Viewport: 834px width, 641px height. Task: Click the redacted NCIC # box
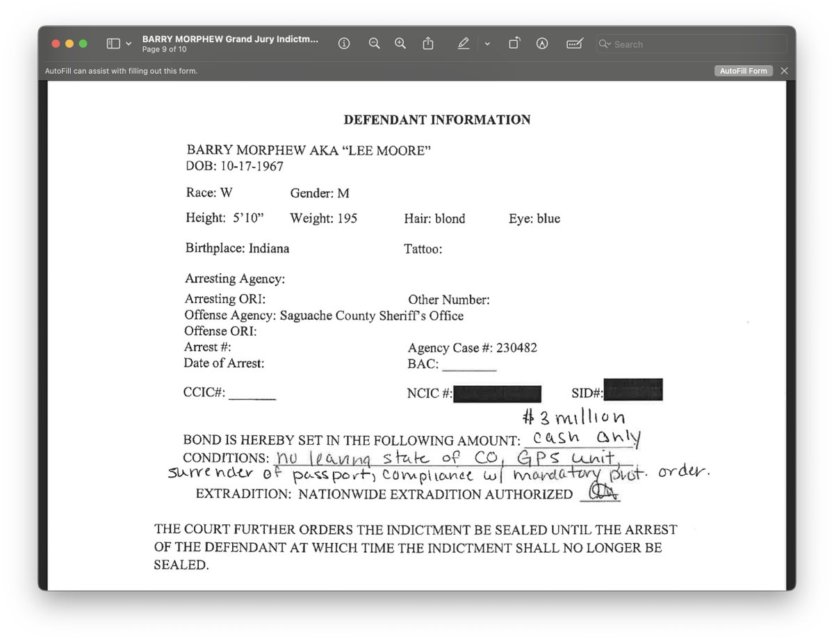pyautogui.click(x=497, y=393)
